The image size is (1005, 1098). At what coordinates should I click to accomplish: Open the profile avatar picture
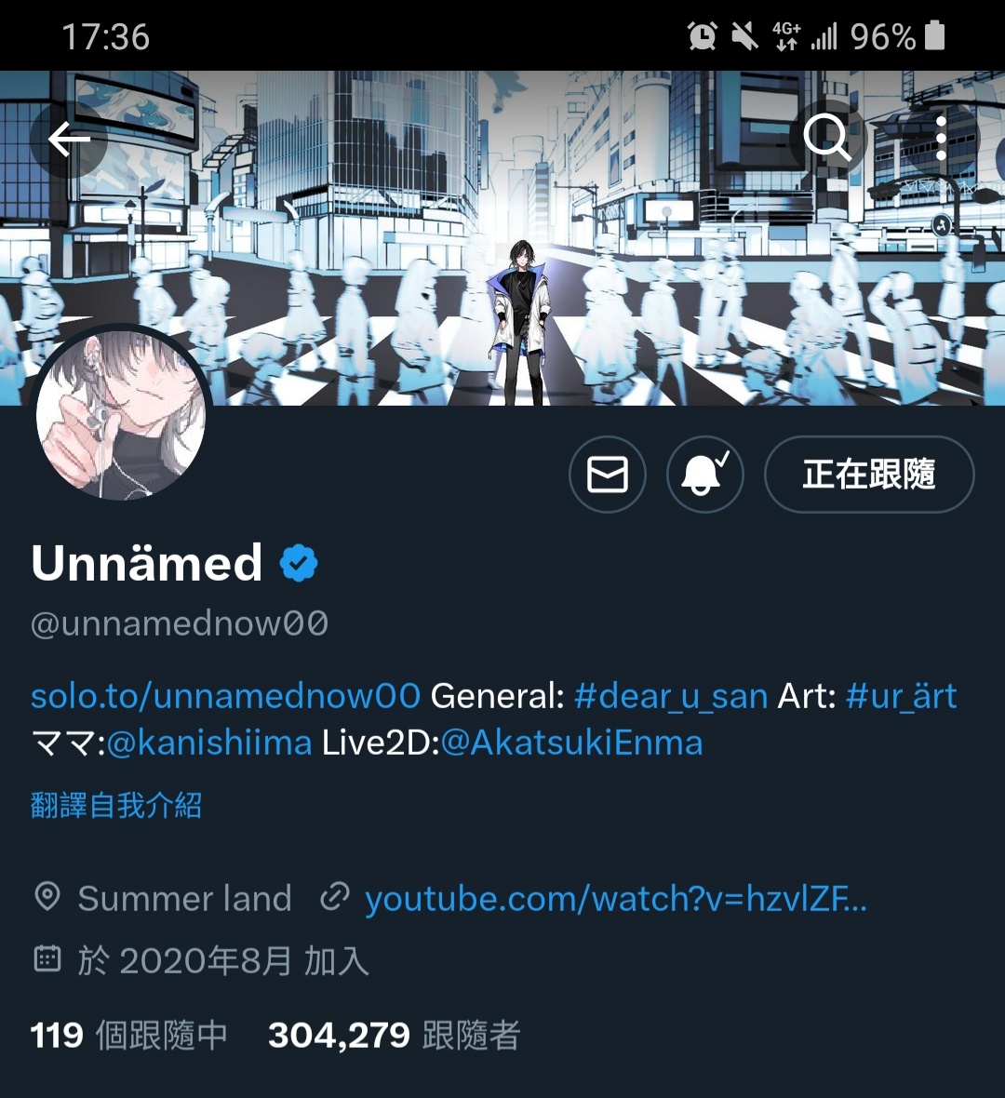[120, 416]
